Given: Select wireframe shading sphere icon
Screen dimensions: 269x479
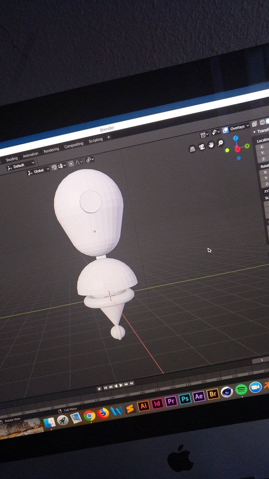Looking at the screenshot, I should point(262,122).
